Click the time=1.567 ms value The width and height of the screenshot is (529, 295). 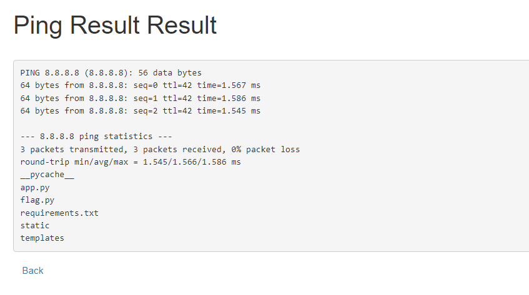tap(229, 85)
